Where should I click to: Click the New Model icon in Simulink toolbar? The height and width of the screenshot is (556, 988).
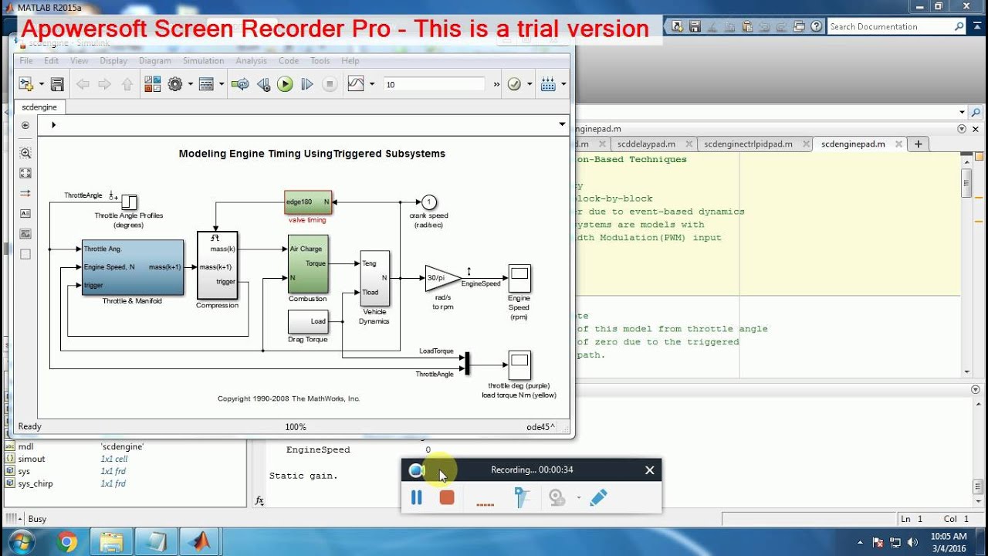(25, 84)
